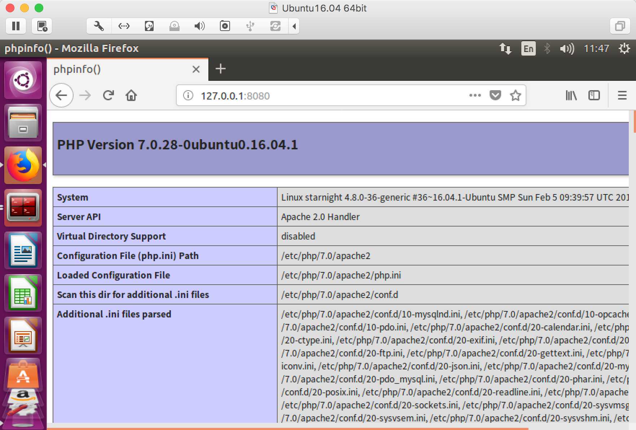Go to Firefox home page
The width and height of the screenshot is (636, 430).
click(131, 95)
